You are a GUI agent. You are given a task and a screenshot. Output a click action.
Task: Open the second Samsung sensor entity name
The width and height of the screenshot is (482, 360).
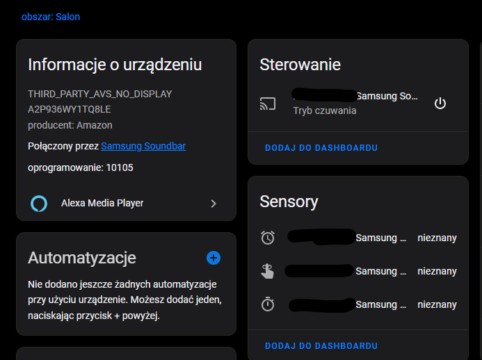point(380,271)
